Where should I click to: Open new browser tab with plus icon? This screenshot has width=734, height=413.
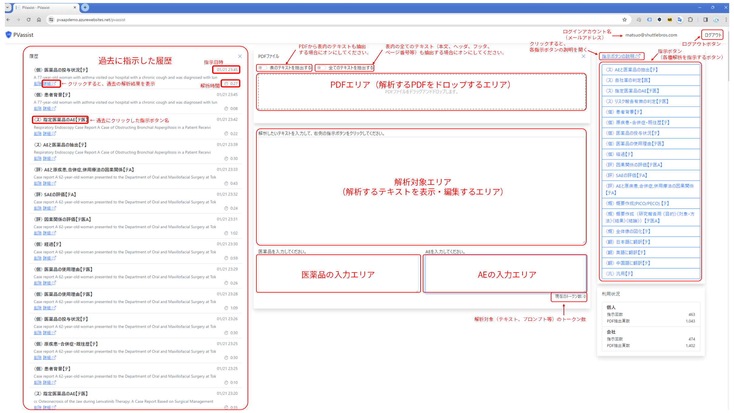pyautogui.click(x=85, y=8)
